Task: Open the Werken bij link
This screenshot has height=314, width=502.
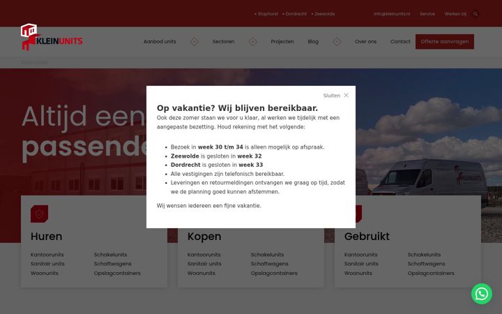Action: tap(455, 14)
